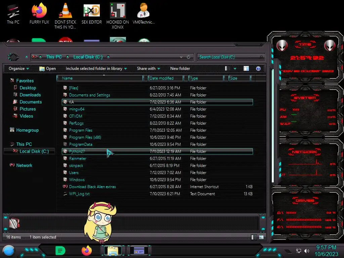Select Local Disk (C:) in navigation tree
This screenshot has height=258, width=344.
coord(30,151)
